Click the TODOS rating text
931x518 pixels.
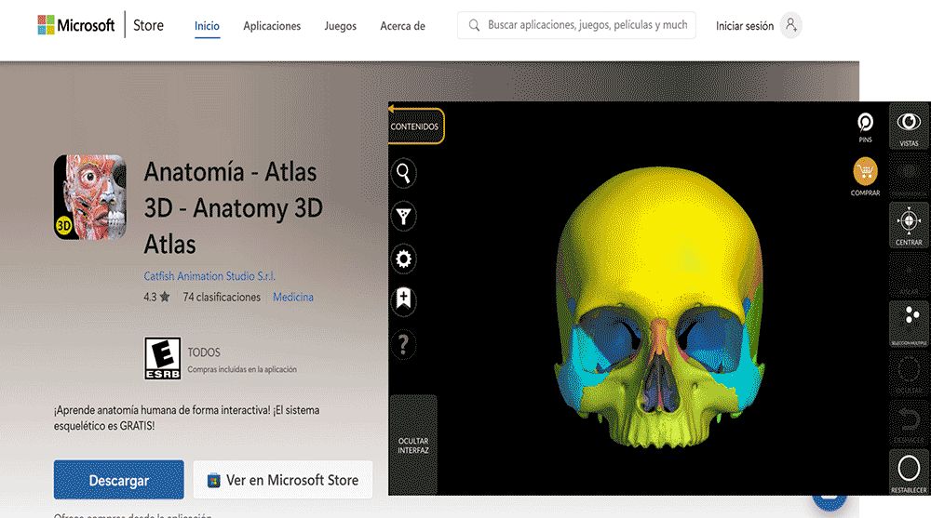(204, 352)
